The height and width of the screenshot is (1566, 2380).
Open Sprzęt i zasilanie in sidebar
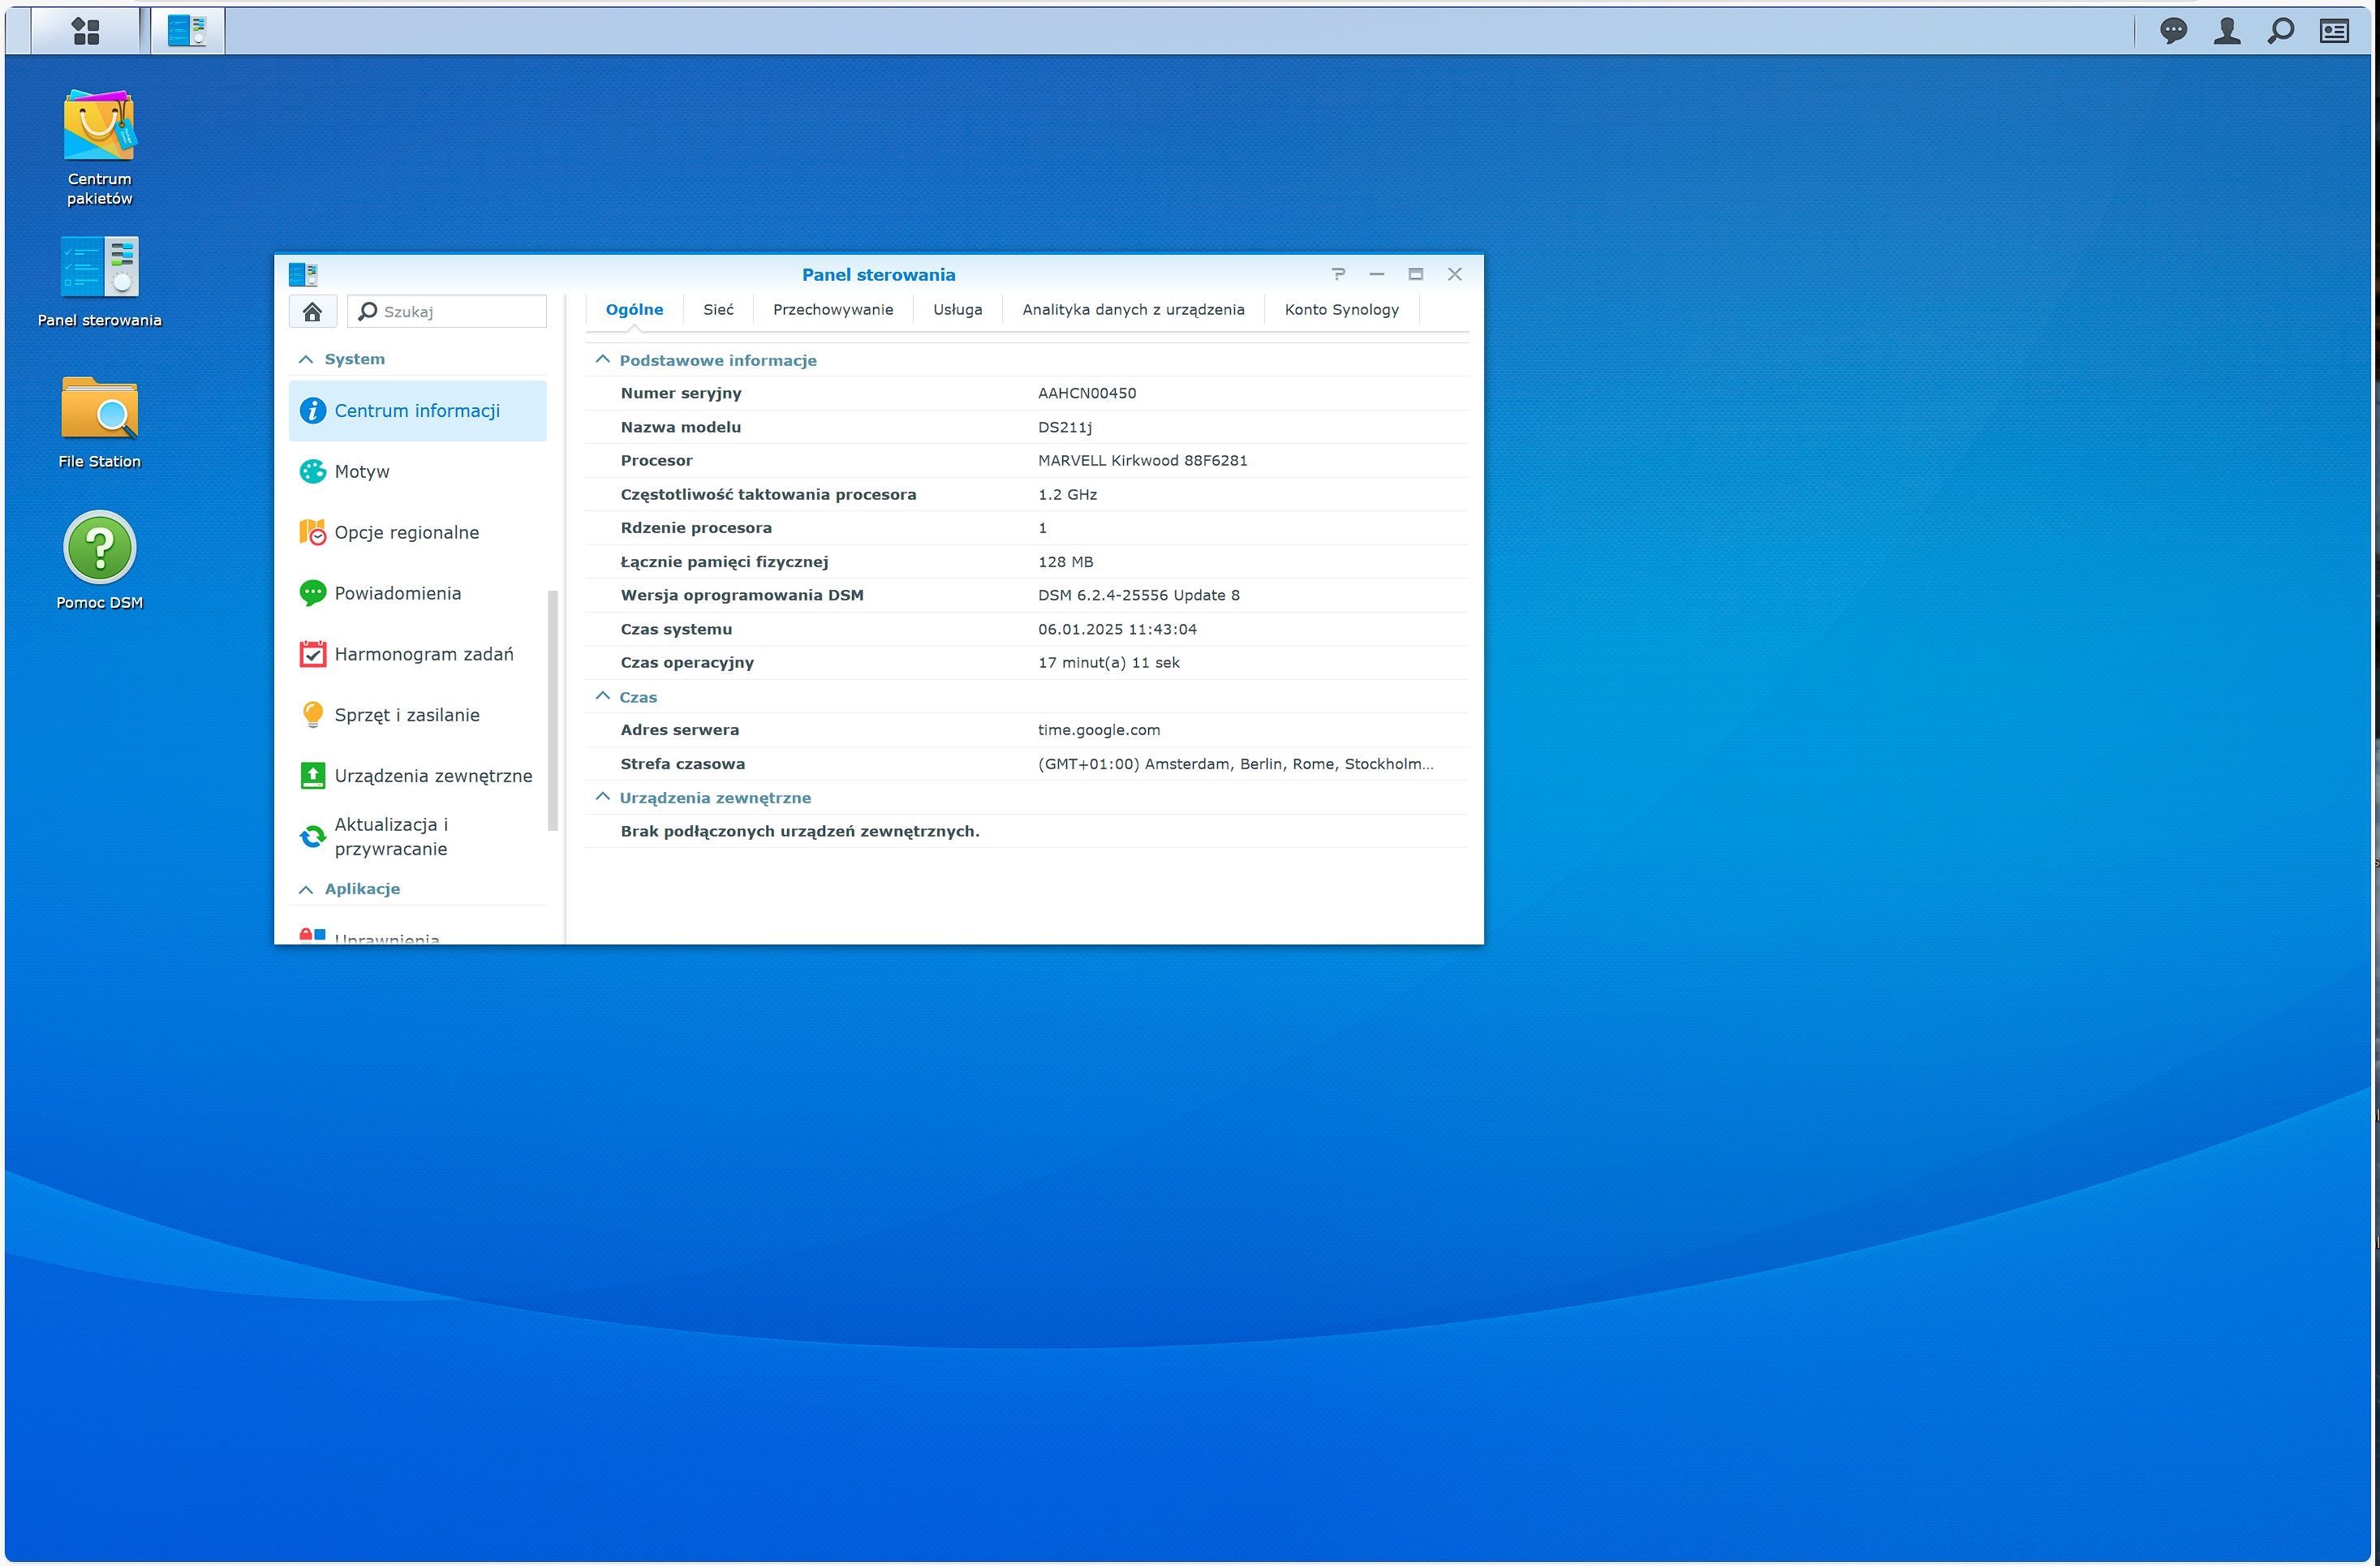pyautogui.click(x=418, y=716)
